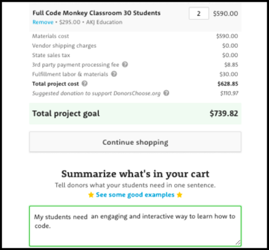Remove Full Code Monkey Classroom from cart

[x=43, y=22]
